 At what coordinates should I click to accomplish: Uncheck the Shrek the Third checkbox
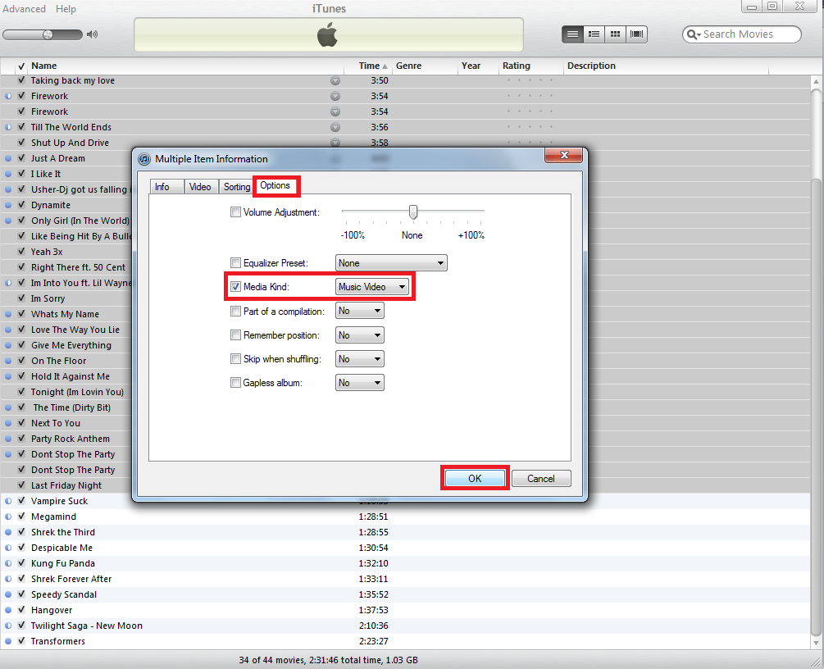click(21, 532)
